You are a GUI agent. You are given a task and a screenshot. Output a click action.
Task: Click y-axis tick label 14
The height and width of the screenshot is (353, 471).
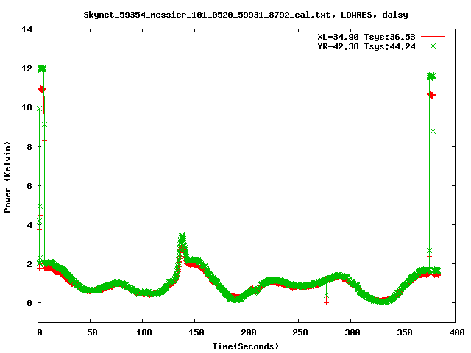click(26, 29)
